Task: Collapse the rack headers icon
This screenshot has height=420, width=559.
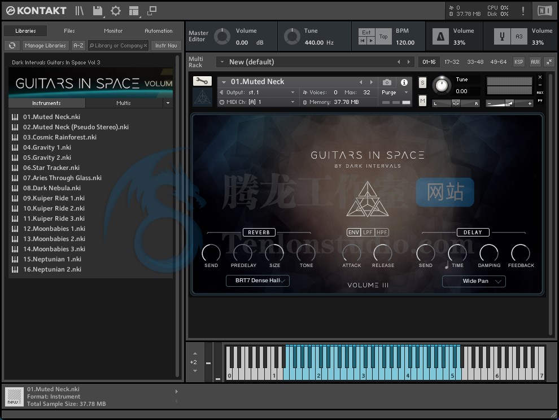Action: point(549,62)
